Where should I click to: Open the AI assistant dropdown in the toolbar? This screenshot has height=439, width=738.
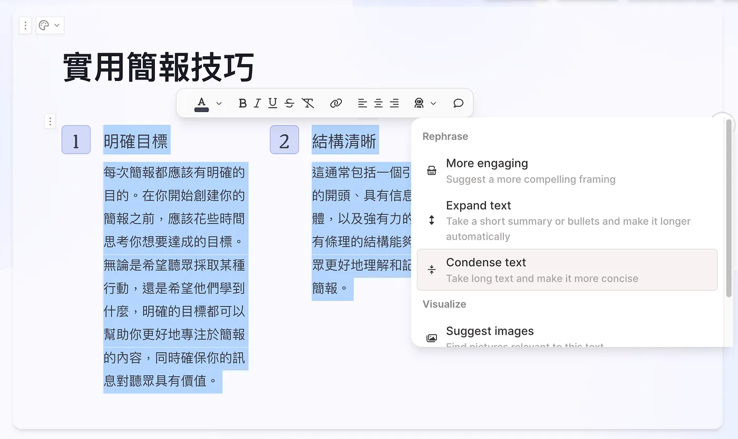tap(425, 103)
